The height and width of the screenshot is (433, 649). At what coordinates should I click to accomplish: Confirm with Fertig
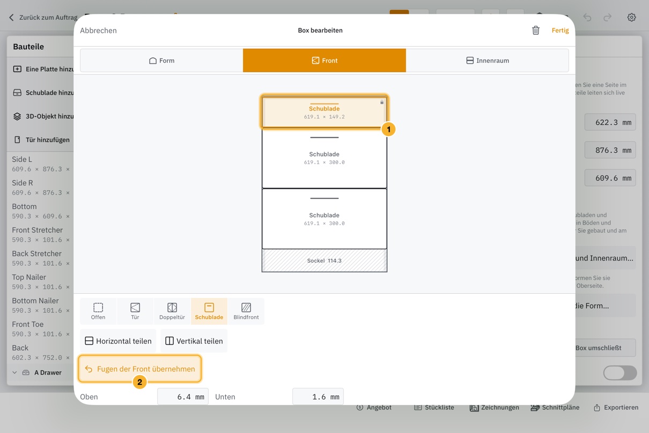[560, 31]
